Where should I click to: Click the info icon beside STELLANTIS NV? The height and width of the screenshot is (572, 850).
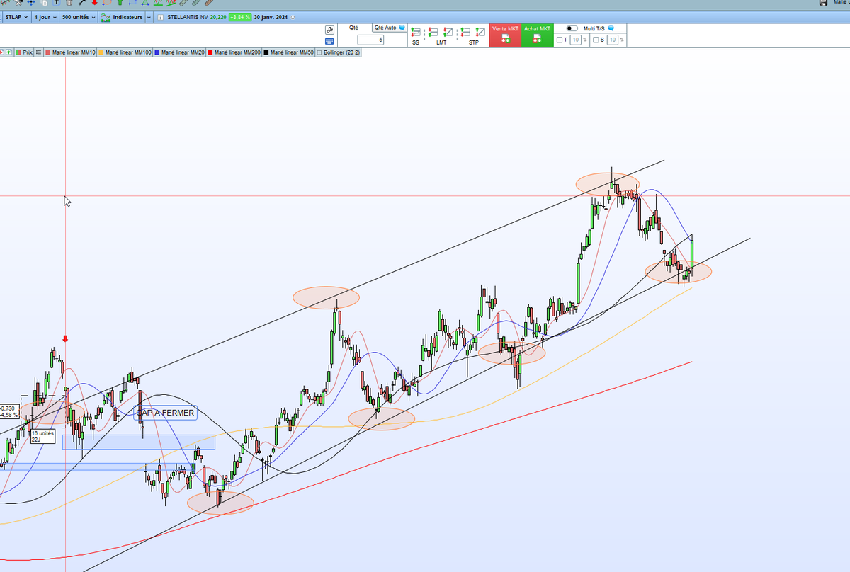pos(160,17)
